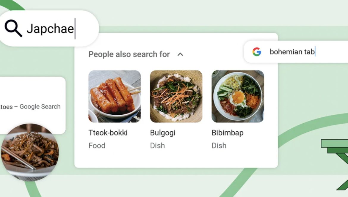The image size is (348, 197).
Task: Click the Bulgogi title link
Action: (163, 133)
